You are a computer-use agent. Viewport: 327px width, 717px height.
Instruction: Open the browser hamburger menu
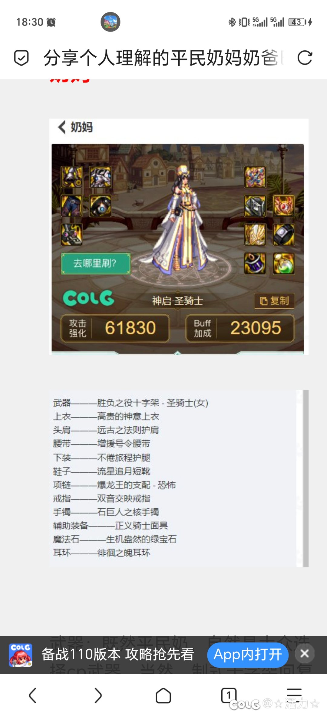(x=294, y=695)
